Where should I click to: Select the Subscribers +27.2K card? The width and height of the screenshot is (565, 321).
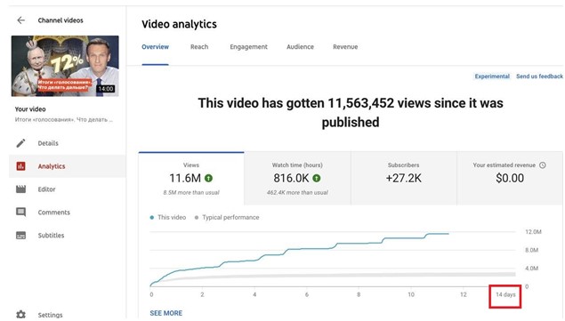(x=404, y=179)
